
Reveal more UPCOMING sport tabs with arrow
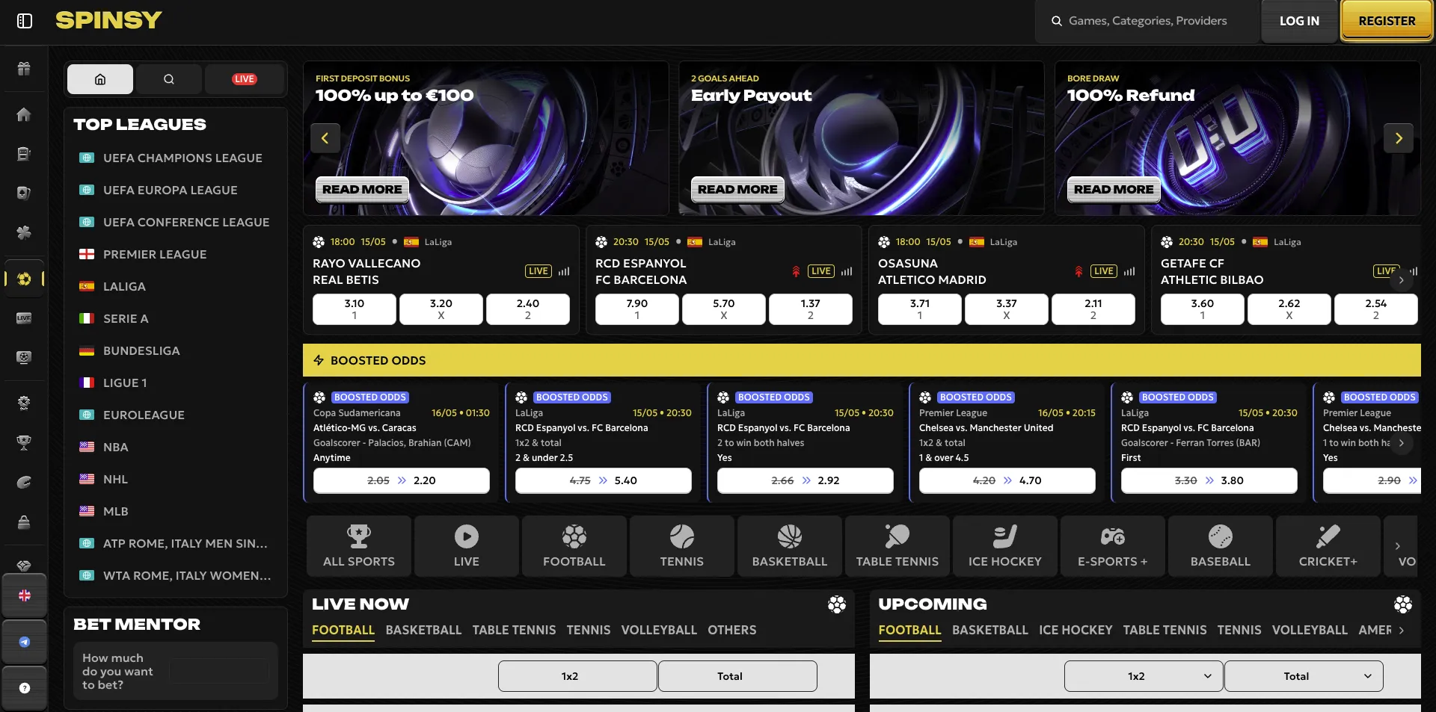pos(1402,631)
